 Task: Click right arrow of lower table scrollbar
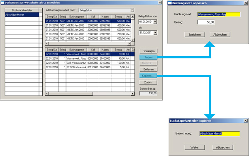click(133, 94)
